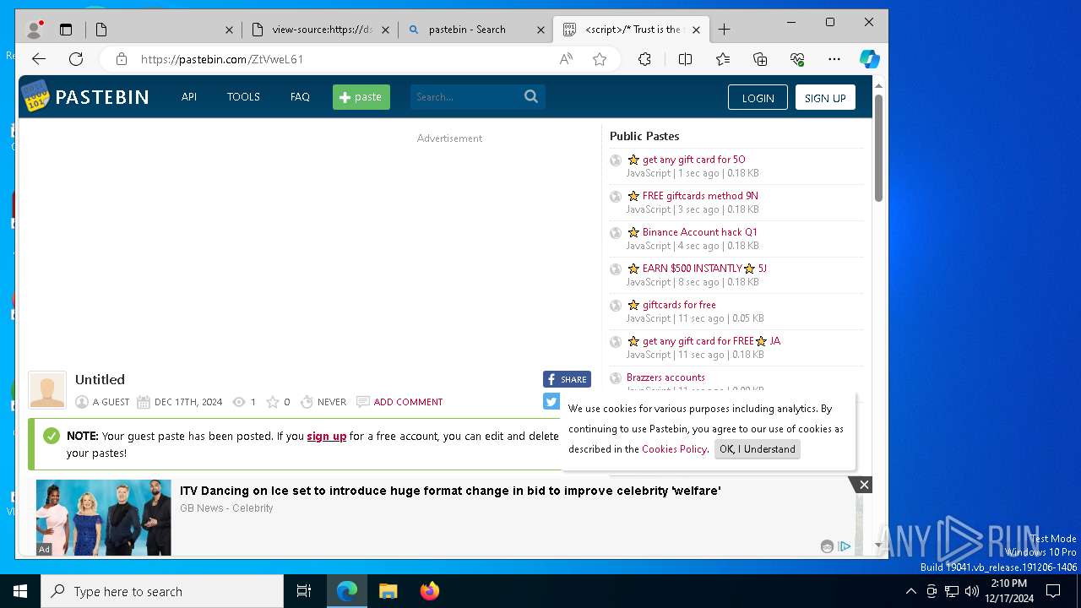Open the Cookies Policy link
1081x608 pixels.
[x=674, y=449]
